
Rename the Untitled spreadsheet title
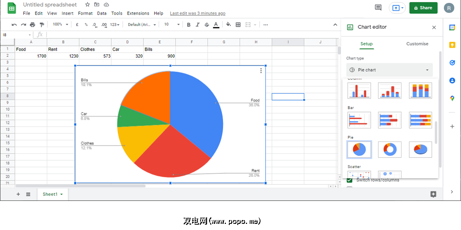(x=50, y=5)
